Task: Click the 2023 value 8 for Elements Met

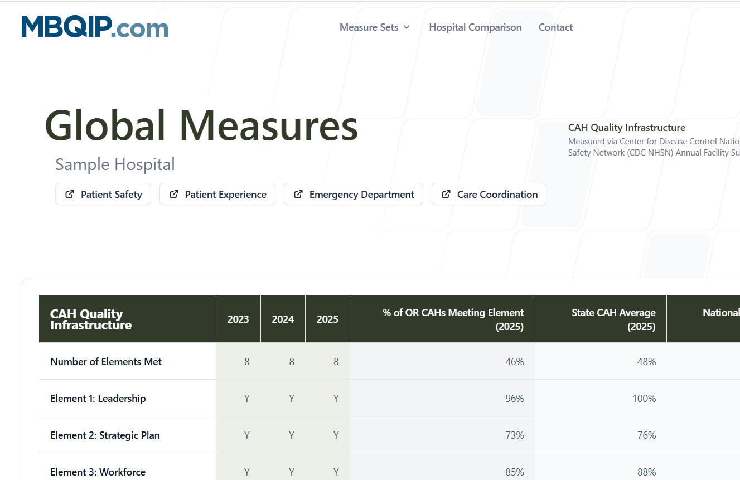Action: point(247,362)
